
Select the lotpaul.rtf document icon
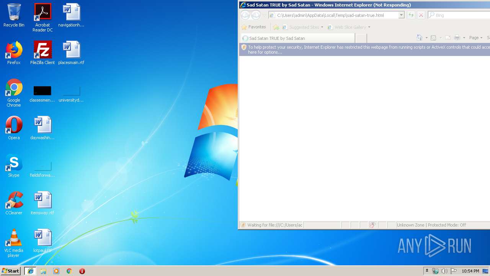coord(42,241)
